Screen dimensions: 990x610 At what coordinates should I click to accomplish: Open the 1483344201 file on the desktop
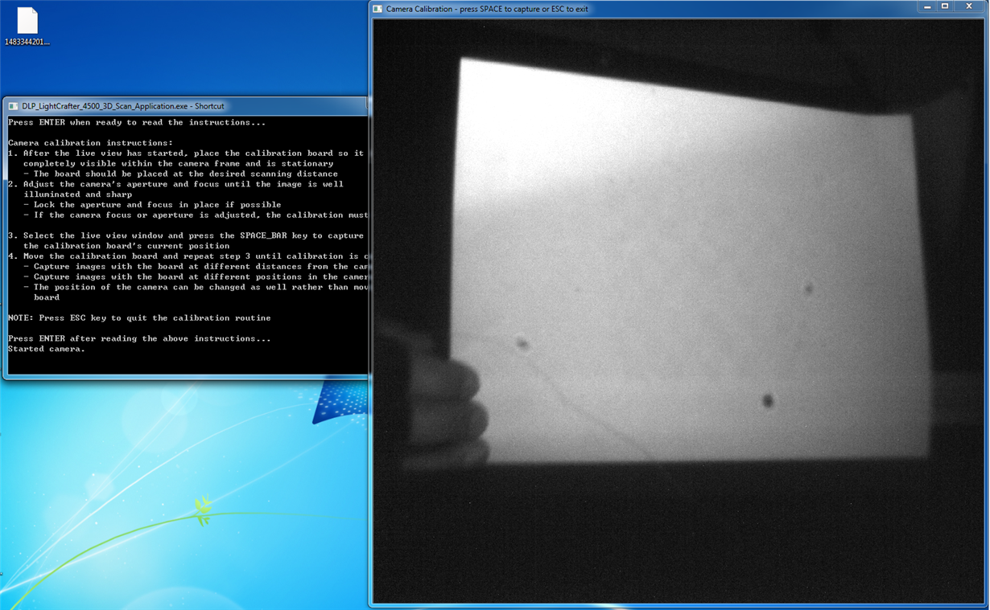coord(27,27)
